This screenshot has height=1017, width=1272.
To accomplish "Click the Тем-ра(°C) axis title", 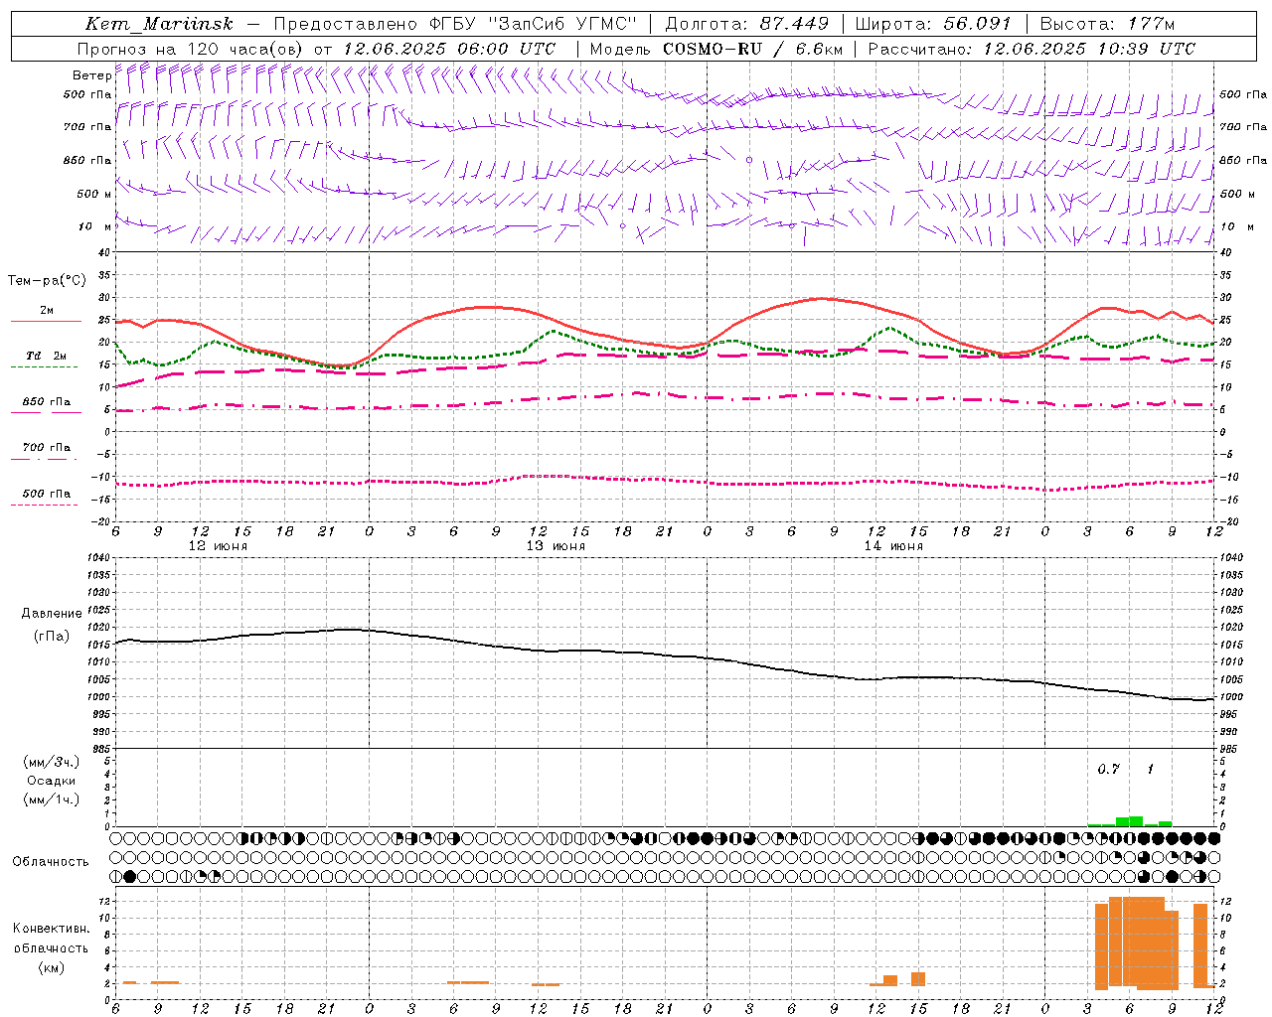I will (x=47, y=281).
